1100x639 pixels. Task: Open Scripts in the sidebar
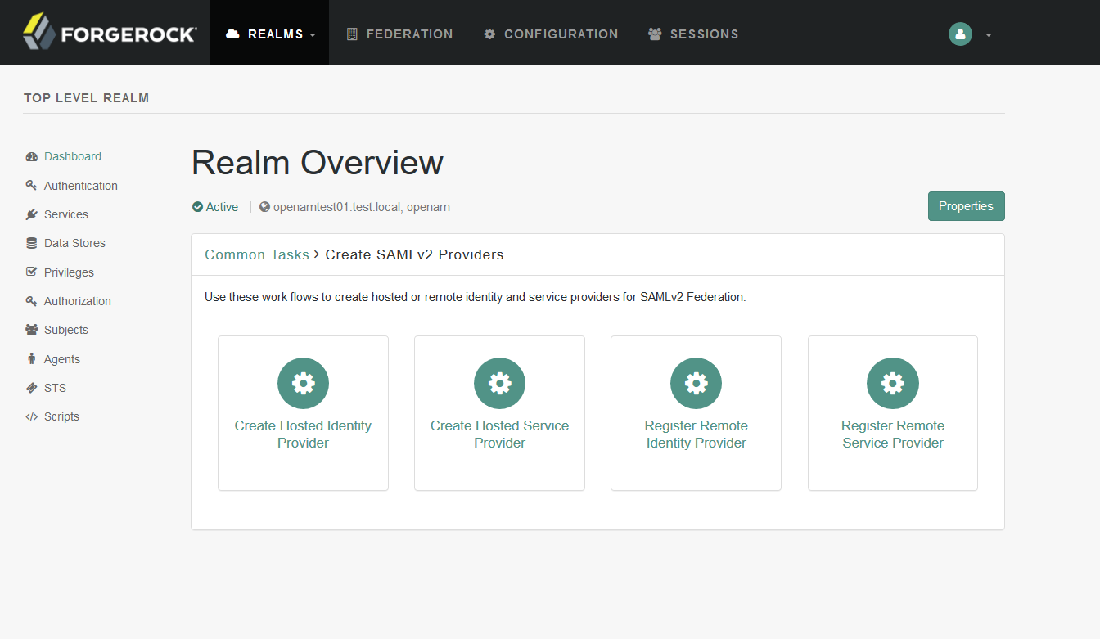coord(61,416)
